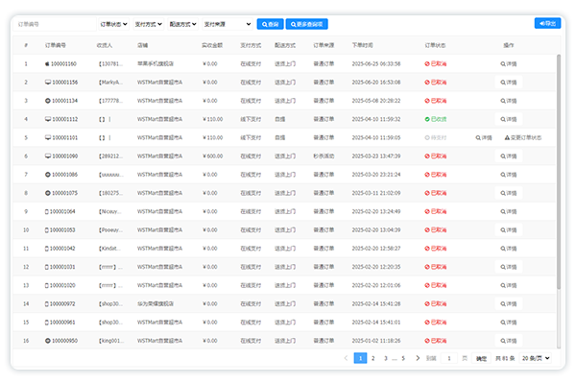Open the 配送方式 filter dropdown

185,23
